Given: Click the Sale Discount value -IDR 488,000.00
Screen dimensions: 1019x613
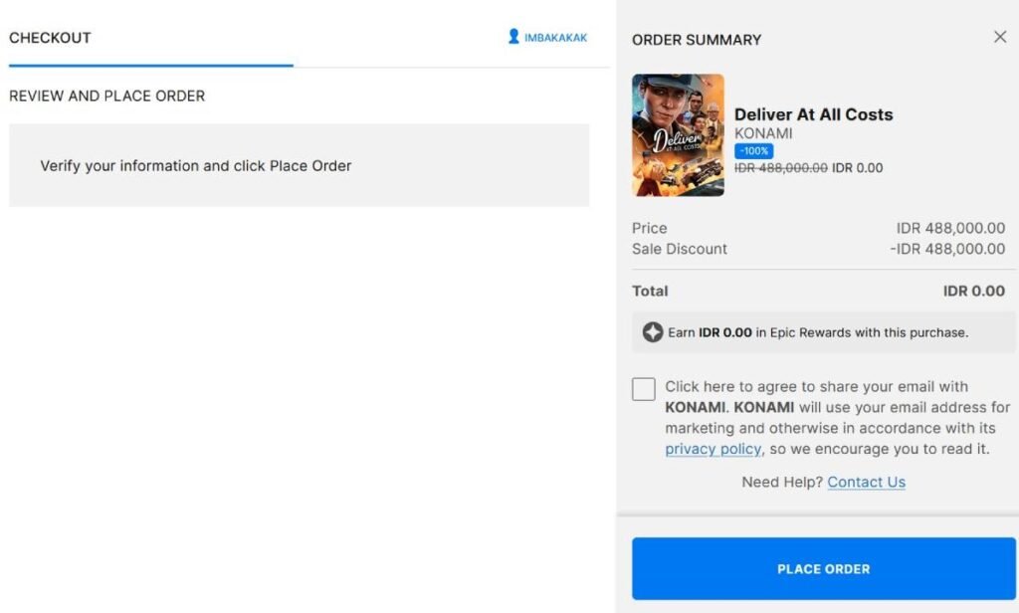Looking at the screenshot, I should (x=947, y=249).
